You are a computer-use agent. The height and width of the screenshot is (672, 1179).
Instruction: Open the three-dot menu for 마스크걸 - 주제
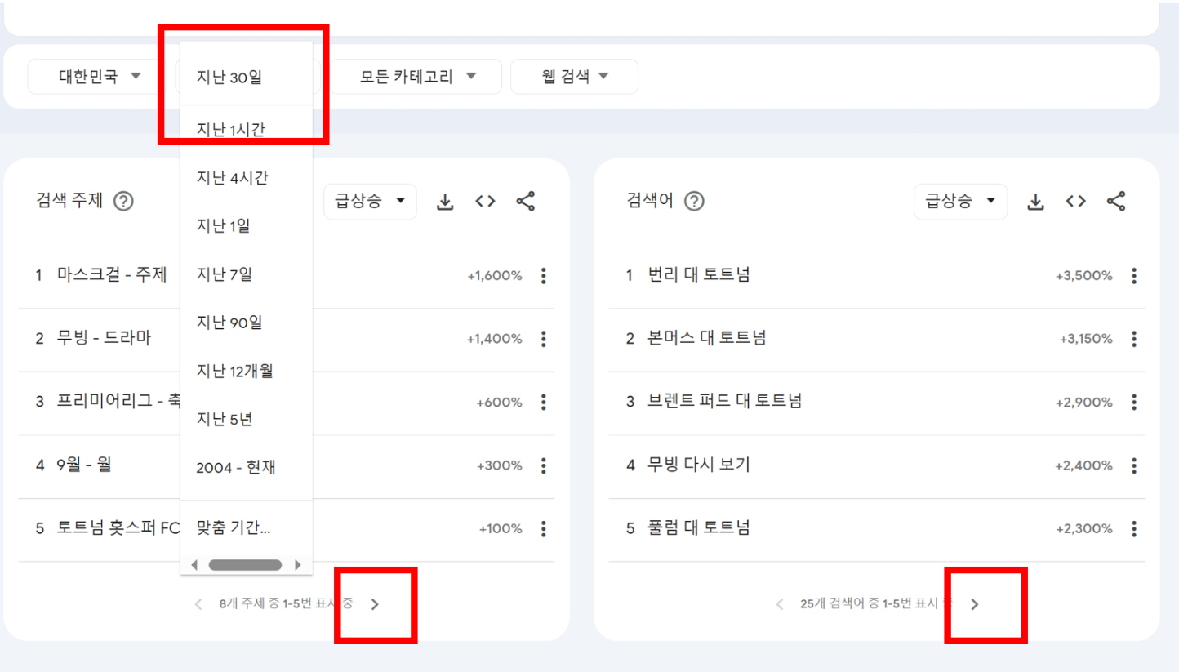(x=543, y=275)
